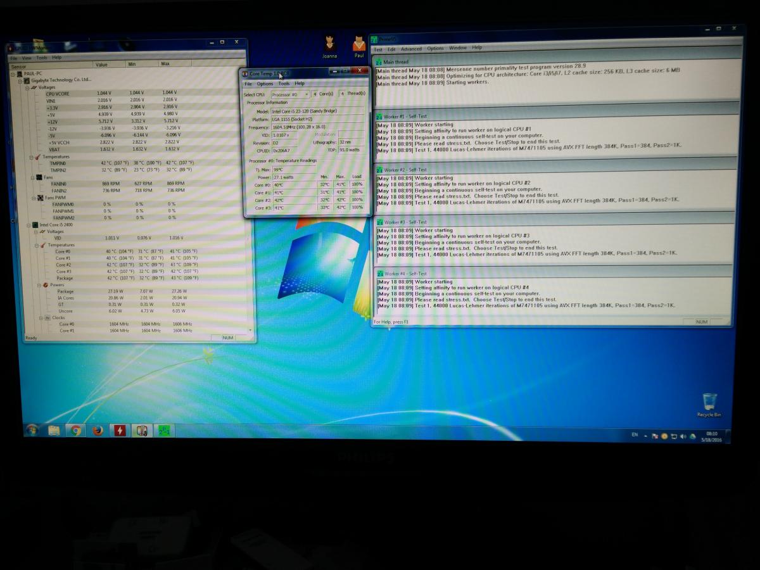
Task: Click the PAUL-PC computer icon in HWMonitor
Action: tap(20, 73)
